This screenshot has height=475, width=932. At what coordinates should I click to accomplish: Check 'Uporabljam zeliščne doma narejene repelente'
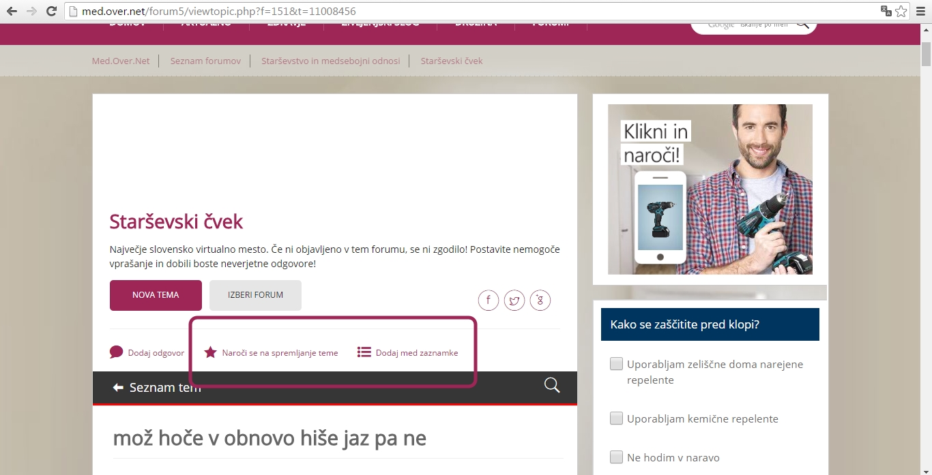tap(616, 364)
